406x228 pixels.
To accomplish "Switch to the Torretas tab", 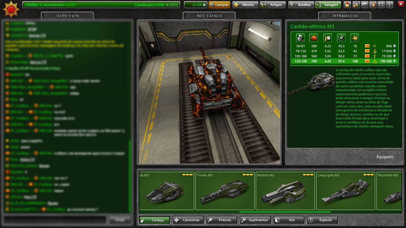I will 155,220.
